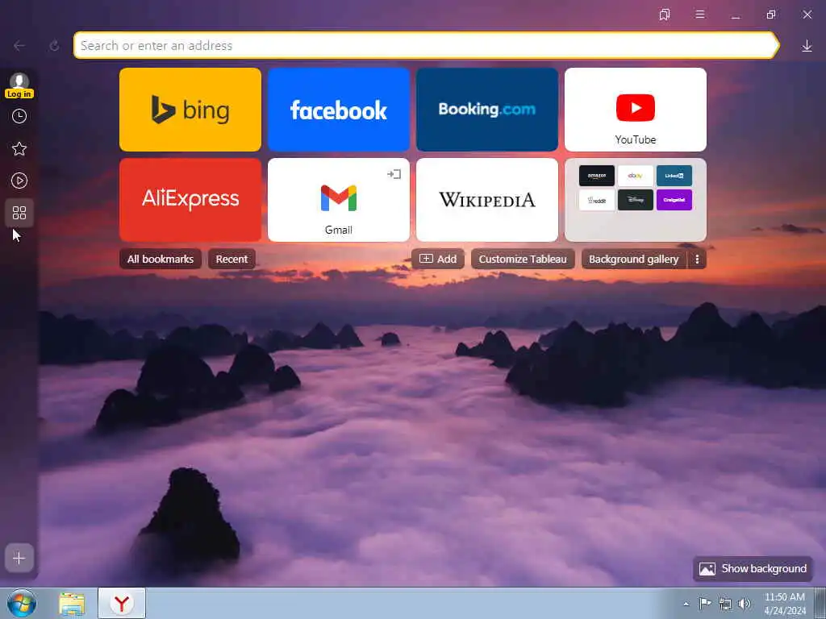Open the browser hamburger menu
Screen dimensions: 826x619
click(x=700, y=15)
